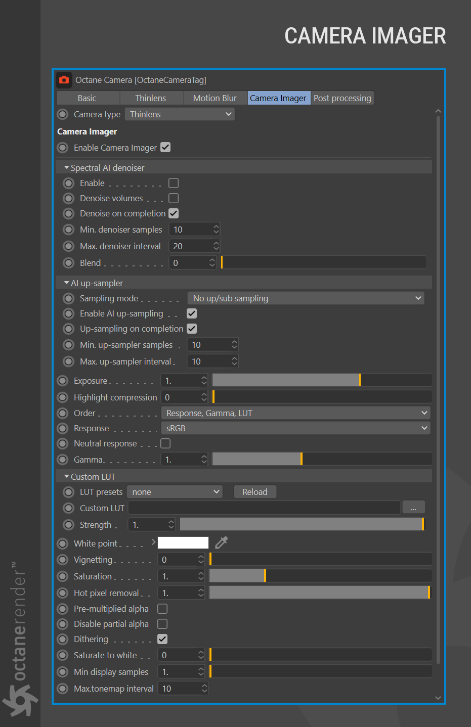
Task: Click the Saturation slider bar
Action: tap(320, 576)
